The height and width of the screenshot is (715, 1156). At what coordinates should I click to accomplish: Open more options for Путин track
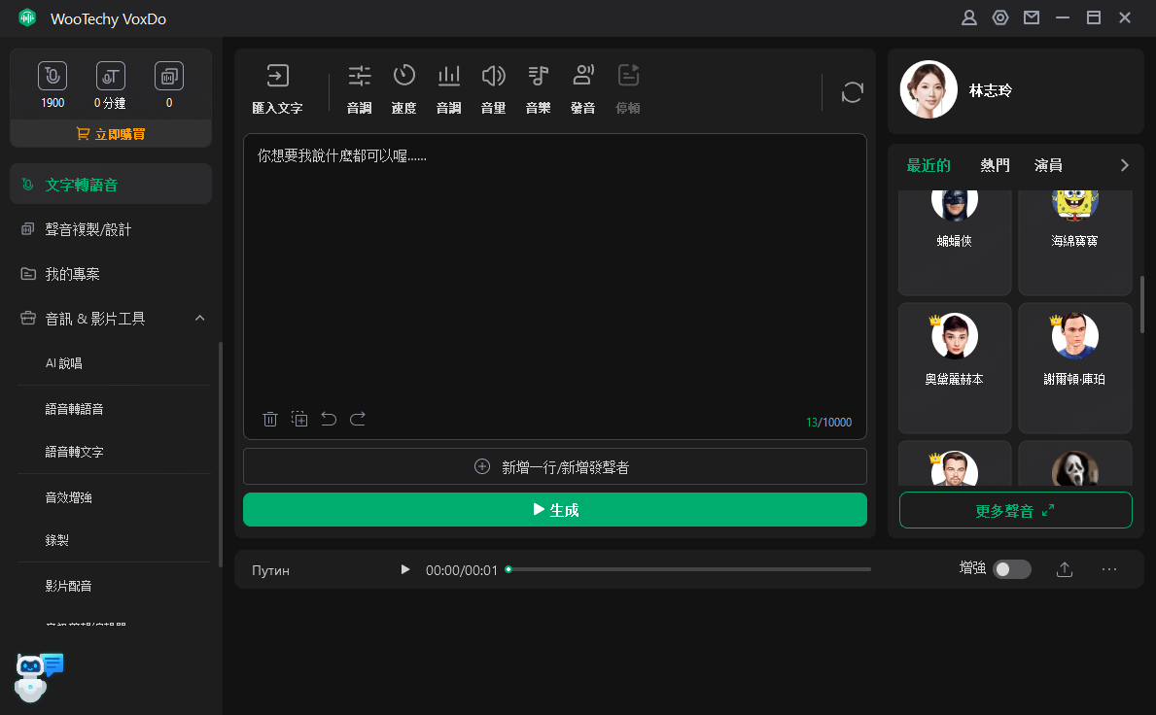click(x=1109, y=569)
